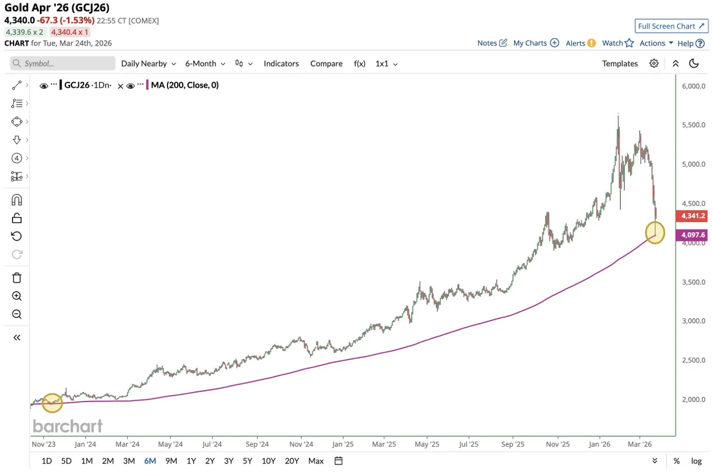Click the zoom in magnifier icon

tap(17, 296)
